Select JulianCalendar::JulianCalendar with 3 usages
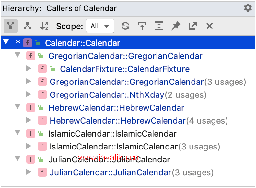The height and width of the screenshot is (188, 256). click(x=110, y=172)
